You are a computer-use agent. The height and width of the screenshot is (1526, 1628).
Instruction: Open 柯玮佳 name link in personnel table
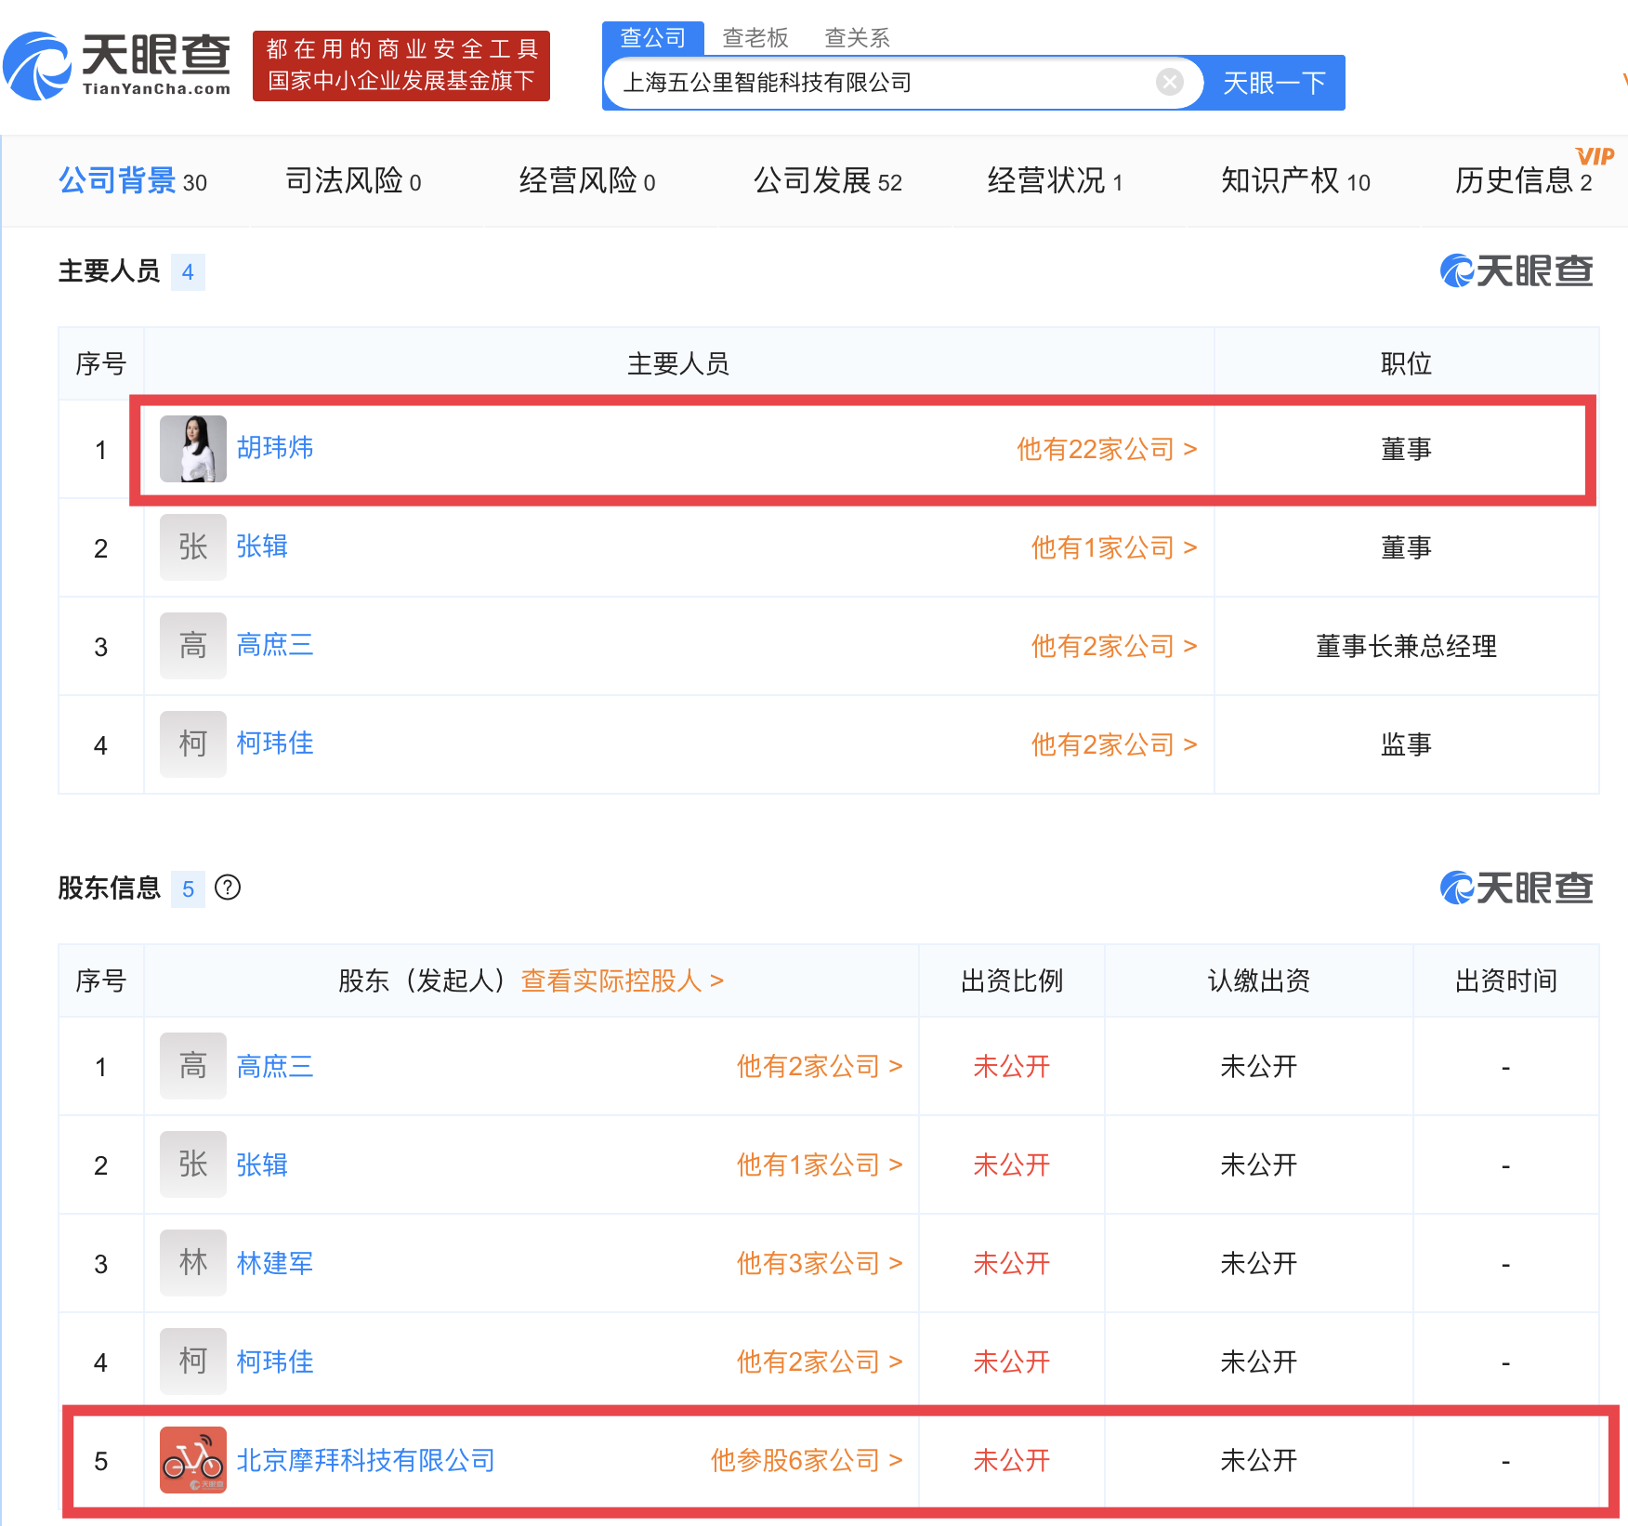[275, 743]
